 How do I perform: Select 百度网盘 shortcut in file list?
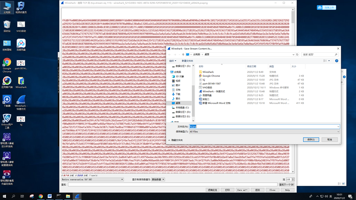click(207, 95)
